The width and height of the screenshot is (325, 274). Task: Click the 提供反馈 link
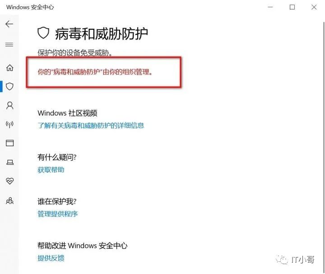(x=51, y=258)
